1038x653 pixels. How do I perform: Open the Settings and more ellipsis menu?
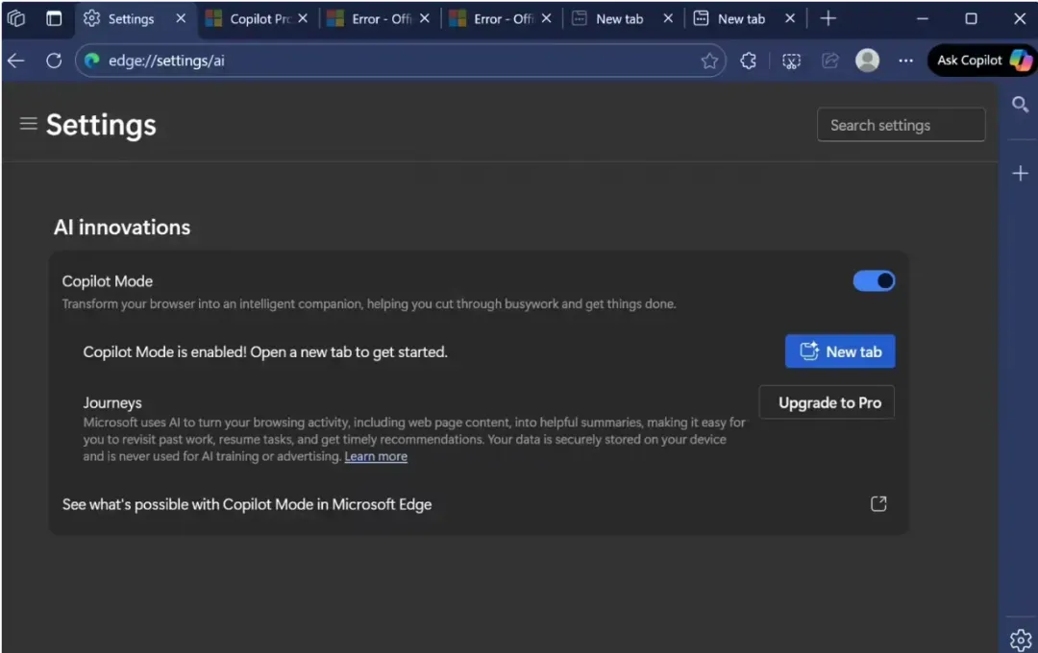pyautogui.click(x=905, y=60)
